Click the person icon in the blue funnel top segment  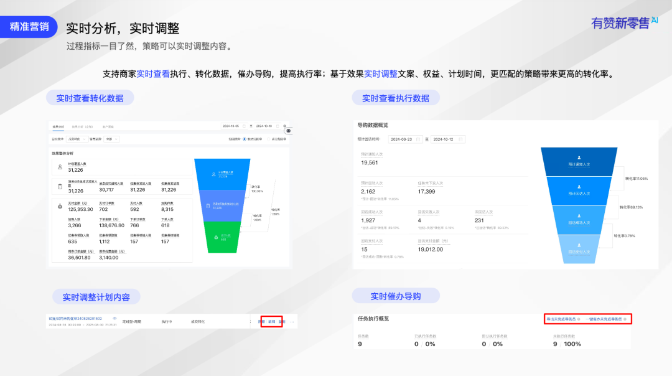point(213,174)
